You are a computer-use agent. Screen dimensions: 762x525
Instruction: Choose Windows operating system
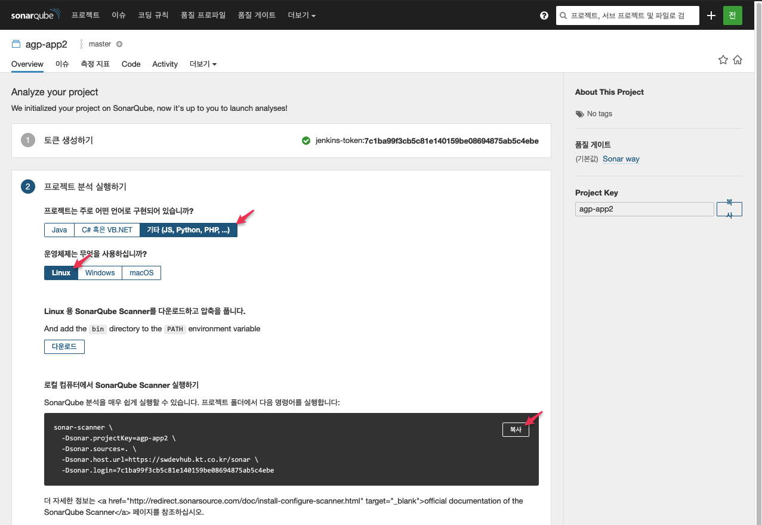tap(100, 273)
